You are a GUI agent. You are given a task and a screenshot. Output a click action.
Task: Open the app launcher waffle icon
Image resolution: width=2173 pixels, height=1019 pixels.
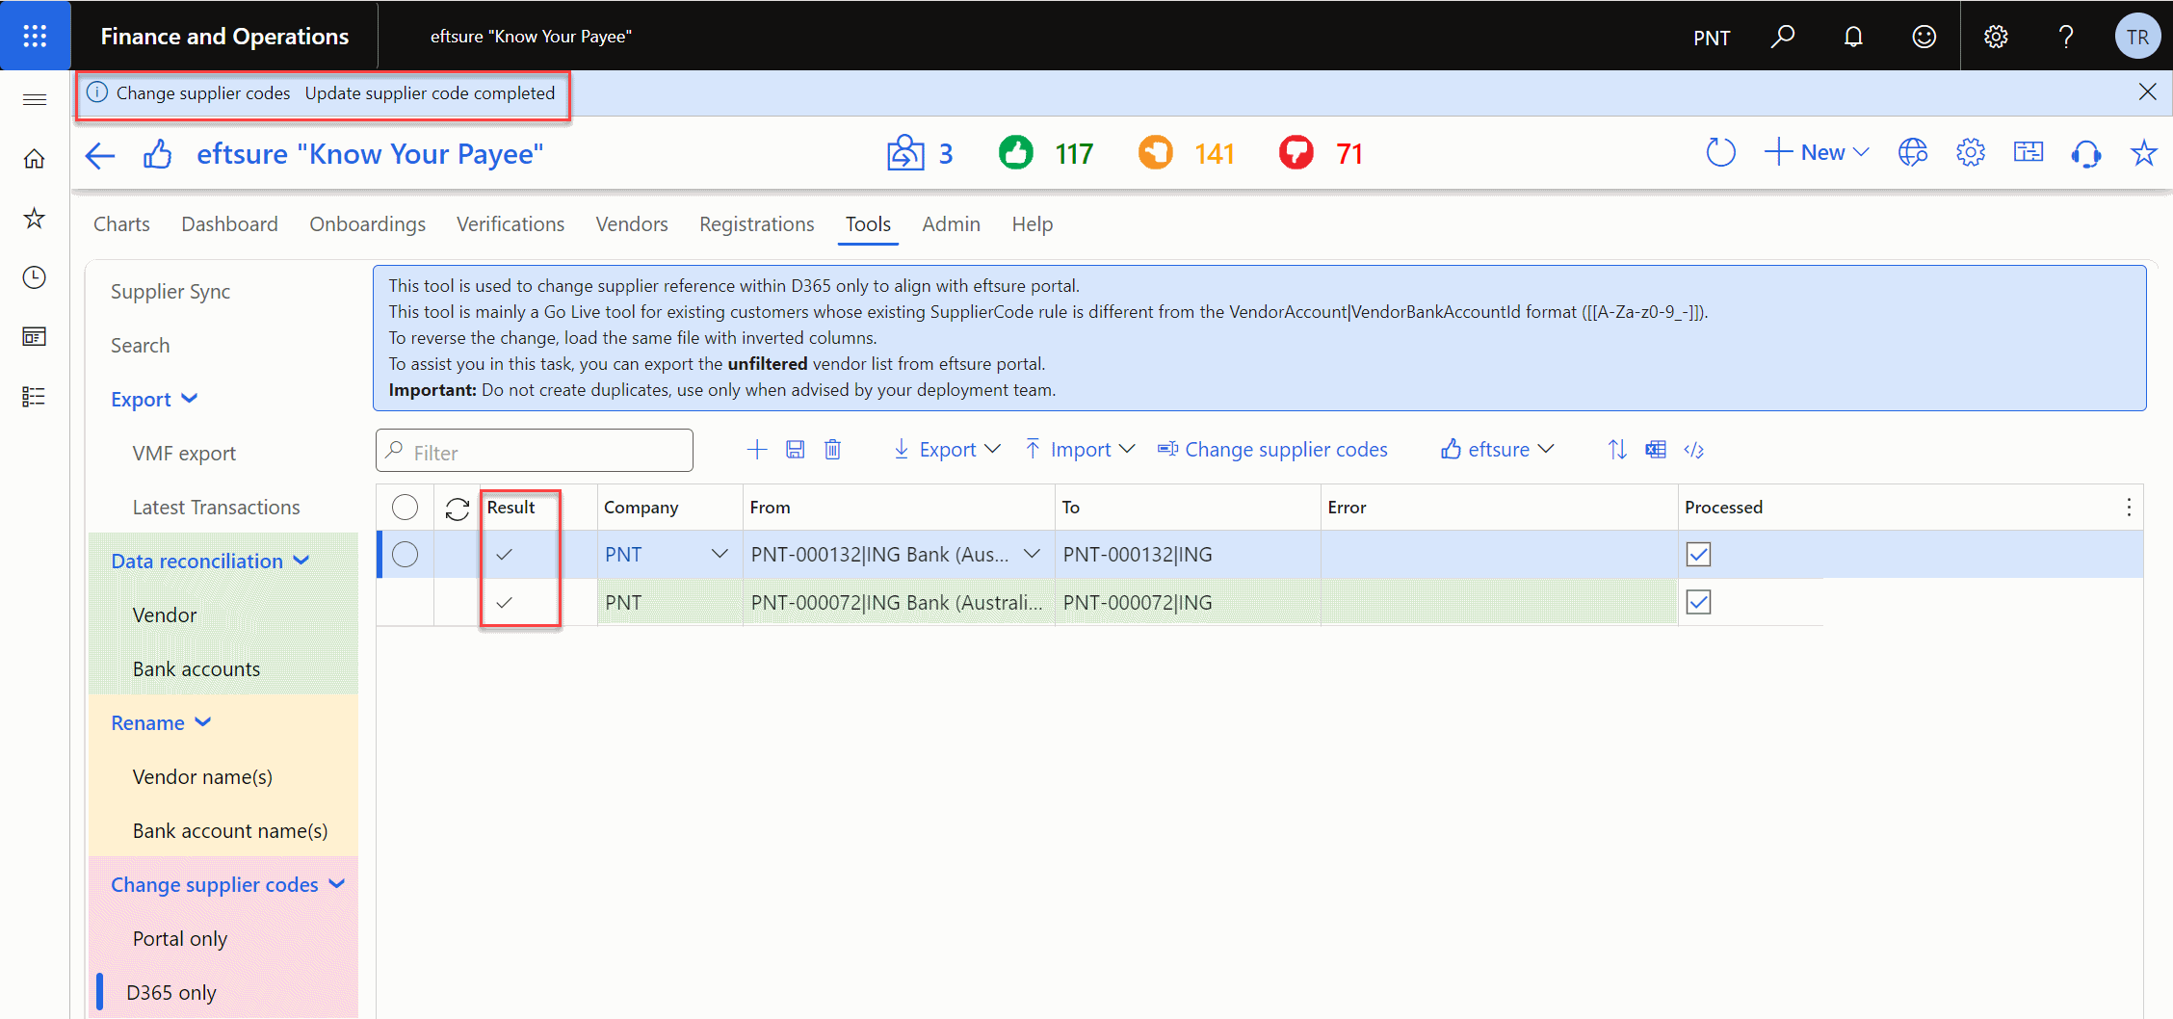tap(35, 36)
